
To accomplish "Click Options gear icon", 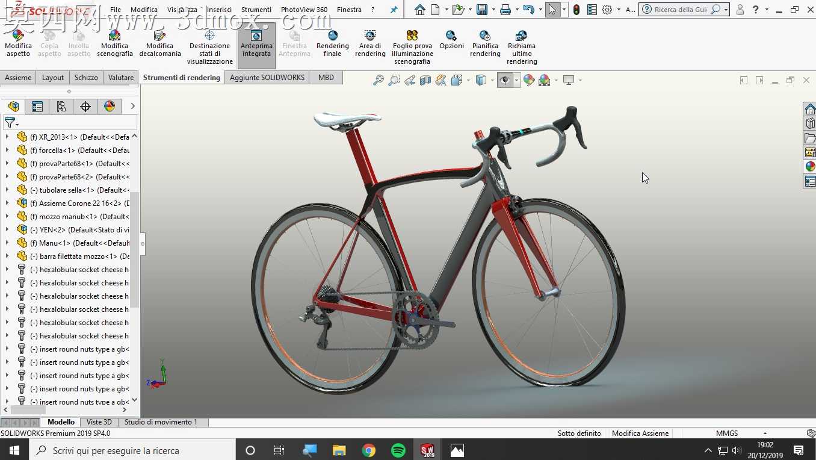I will tap(607, 10).
